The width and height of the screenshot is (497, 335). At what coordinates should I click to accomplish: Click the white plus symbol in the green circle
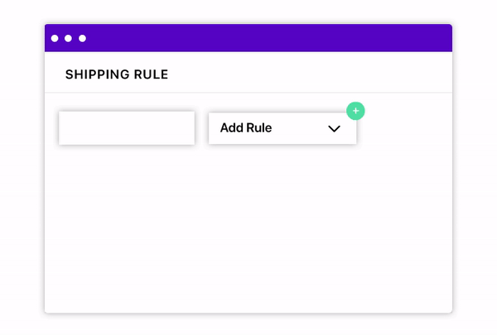tap(355, 111)
